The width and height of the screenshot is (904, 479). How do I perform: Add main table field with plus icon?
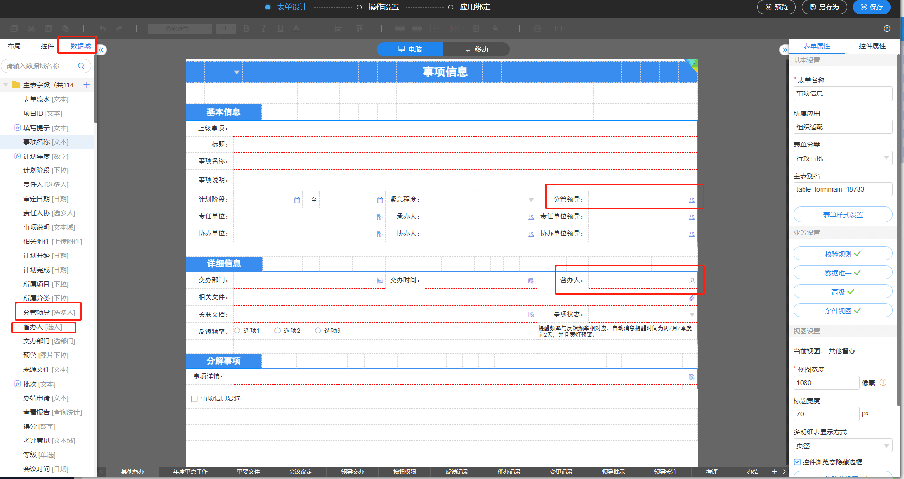(87, 85)
